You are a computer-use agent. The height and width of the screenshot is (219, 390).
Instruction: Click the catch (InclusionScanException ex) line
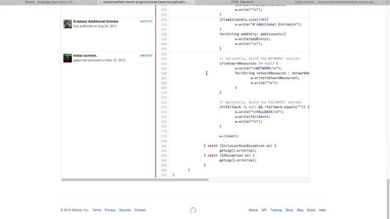tap(239, 146)
